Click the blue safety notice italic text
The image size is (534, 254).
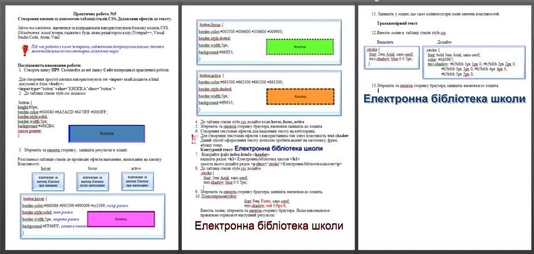tap(98, 49)
